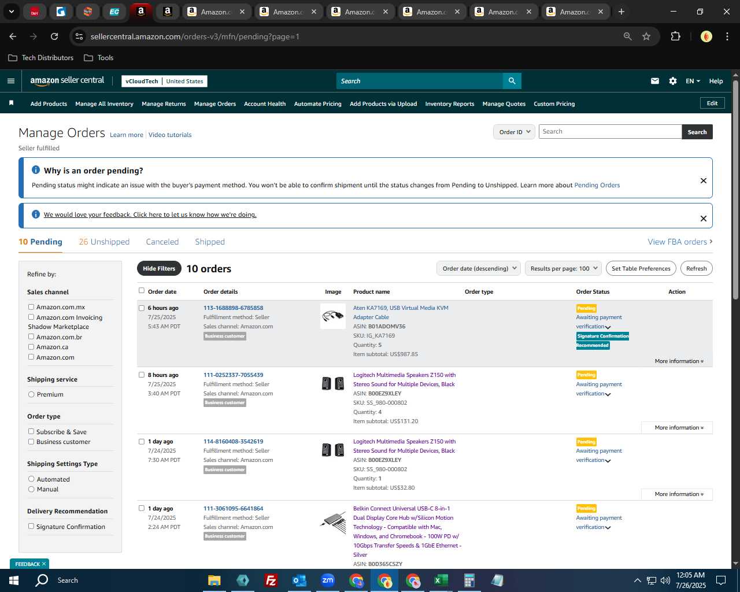Open the settings gear icon
Screen dimensions: 740x592
(673, 81)
